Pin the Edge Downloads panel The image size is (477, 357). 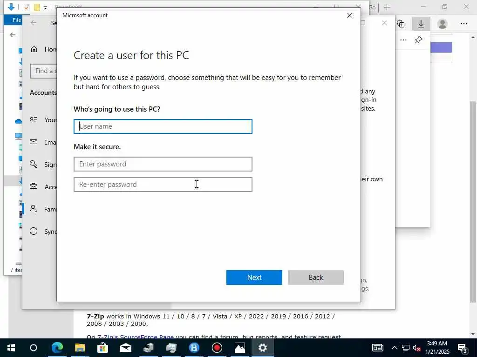419,40
